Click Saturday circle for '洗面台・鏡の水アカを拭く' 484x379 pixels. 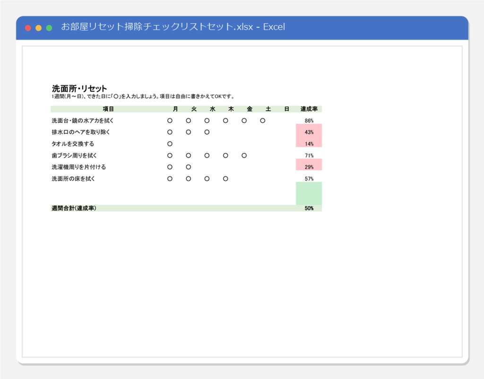pos(262,121)
